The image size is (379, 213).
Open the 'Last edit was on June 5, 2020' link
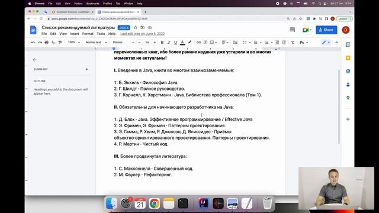tap(142, 34)
